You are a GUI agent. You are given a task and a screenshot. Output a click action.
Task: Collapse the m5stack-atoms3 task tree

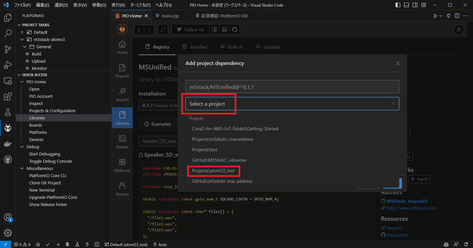point(22,39)
